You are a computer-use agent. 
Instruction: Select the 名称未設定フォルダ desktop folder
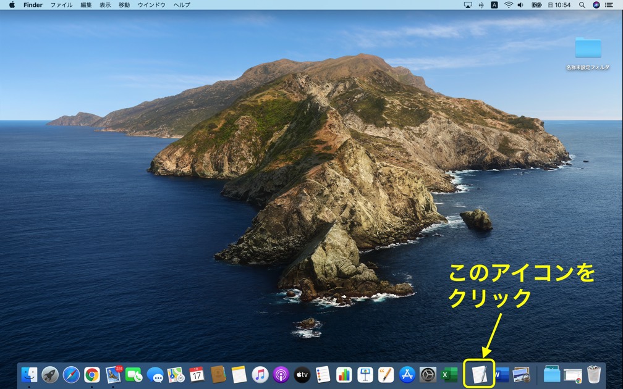coord(588,49)
